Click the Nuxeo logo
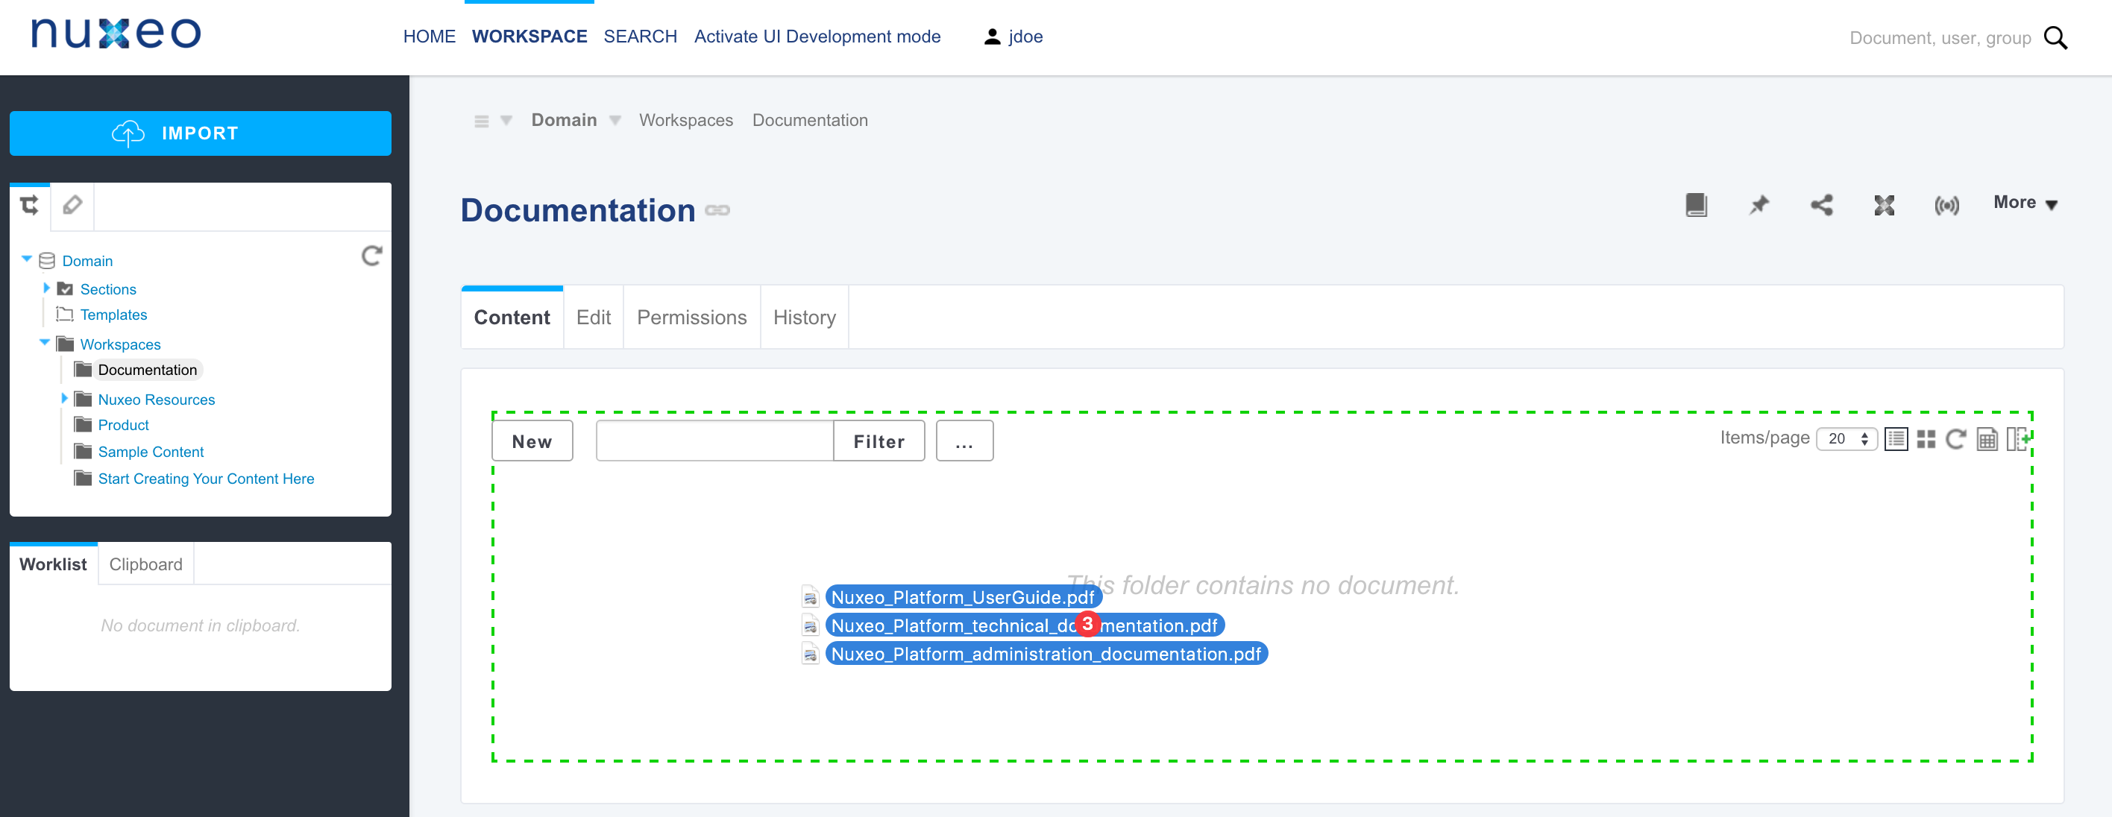The height and width of the screenshot is (817, 2112). click(116, 34)
